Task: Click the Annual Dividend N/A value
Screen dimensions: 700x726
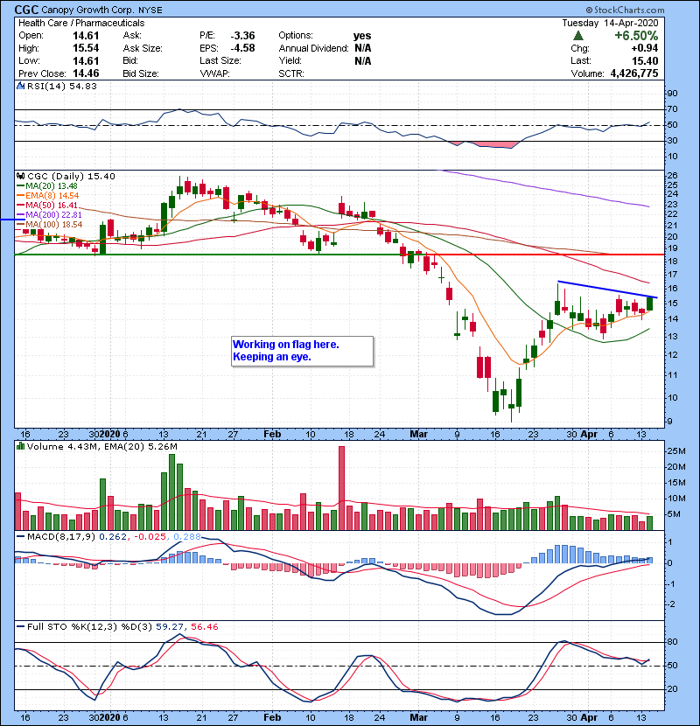Action: click(363, 48)
